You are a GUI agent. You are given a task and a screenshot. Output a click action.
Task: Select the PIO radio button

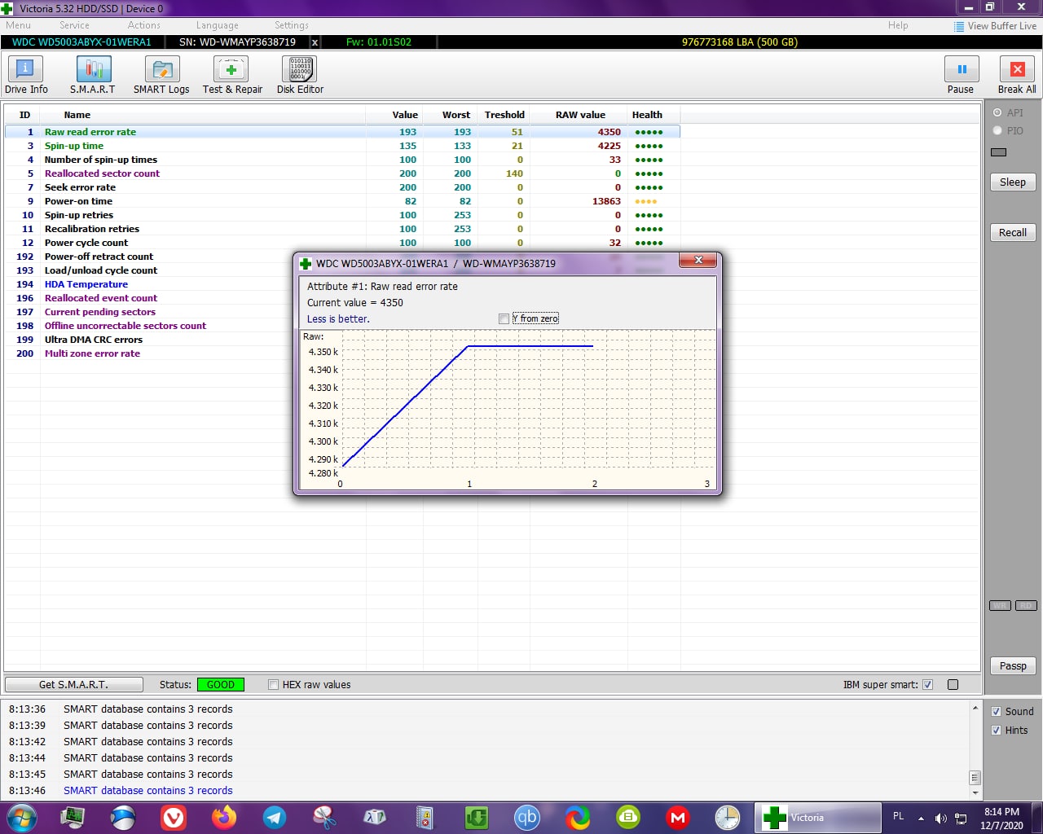click(x=997, y=131)
